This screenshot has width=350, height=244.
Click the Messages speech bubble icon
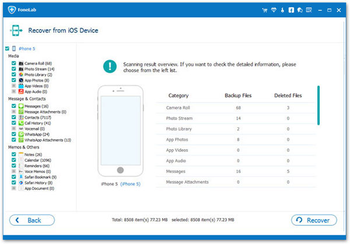(x=21, y=106)
